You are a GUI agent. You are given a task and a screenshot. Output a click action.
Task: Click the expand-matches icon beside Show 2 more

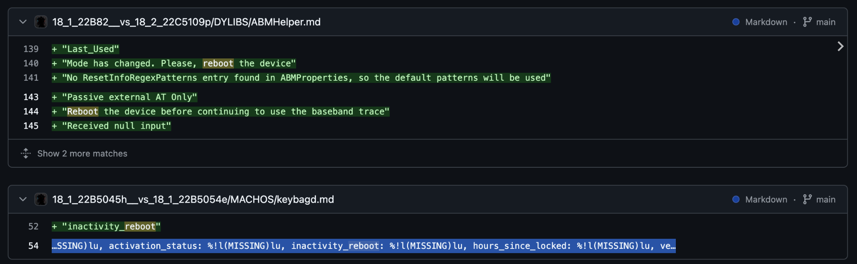[x=26, y=153]
